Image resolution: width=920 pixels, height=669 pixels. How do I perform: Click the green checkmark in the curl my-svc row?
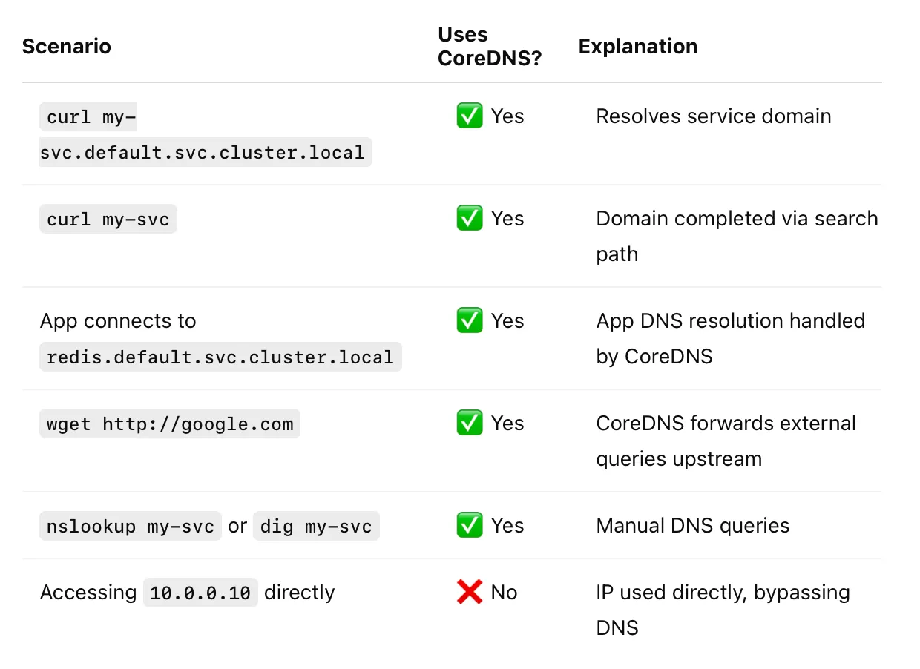coord(470,218)
